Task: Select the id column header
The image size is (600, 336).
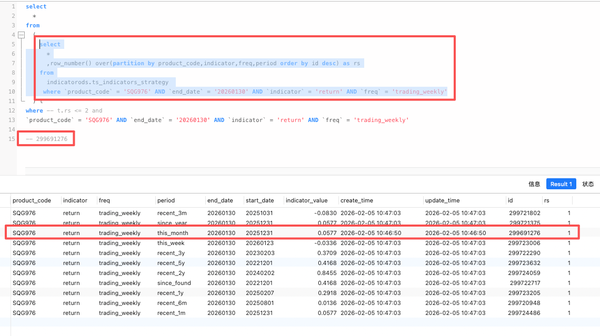Action: click(x=510, y=200)
